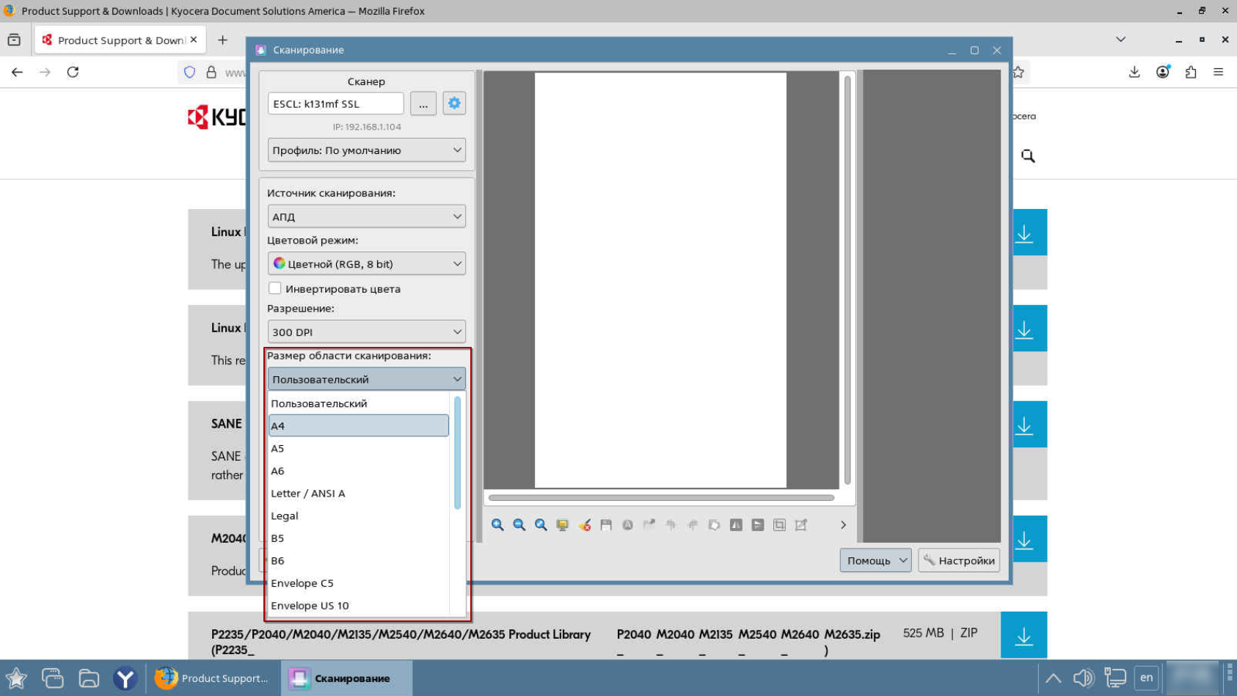Open the 300 DPI resolution dropdown
Image resolution: width=1237 pixels, height=696 pixels.
tap(366, 331)
